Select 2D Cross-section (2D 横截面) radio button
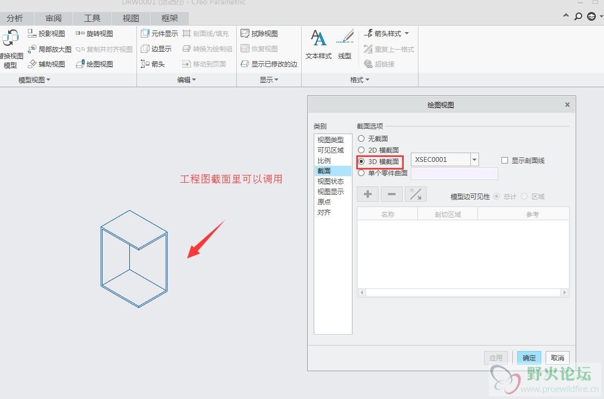 [x=361, y=150]
